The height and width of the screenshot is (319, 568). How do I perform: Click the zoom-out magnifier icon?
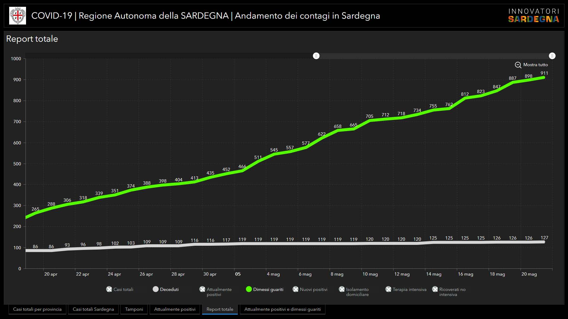click(x=518, y=65)
